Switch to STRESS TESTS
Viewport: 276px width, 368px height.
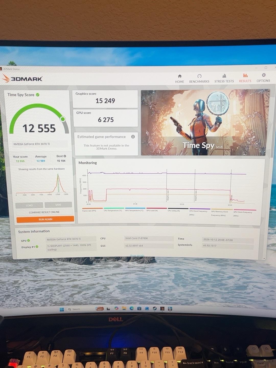pos(224,78)
